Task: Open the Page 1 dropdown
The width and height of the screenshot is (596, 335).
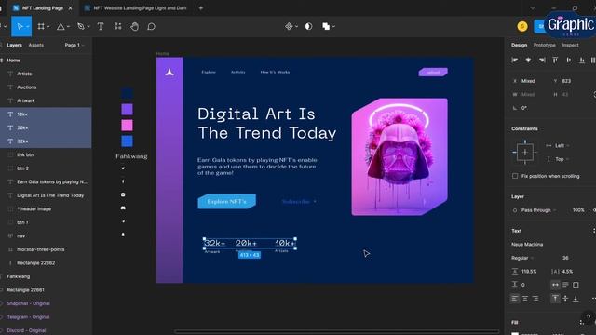Action: (x=74, y=45)
